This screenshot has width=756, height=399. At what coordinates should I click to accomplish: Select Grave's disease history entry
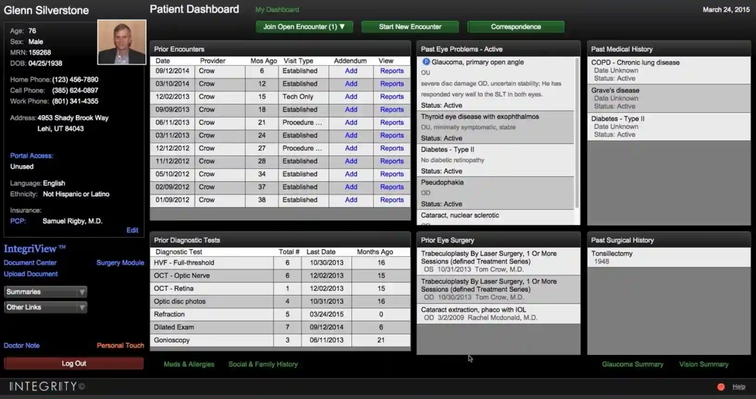coord(669,98)
